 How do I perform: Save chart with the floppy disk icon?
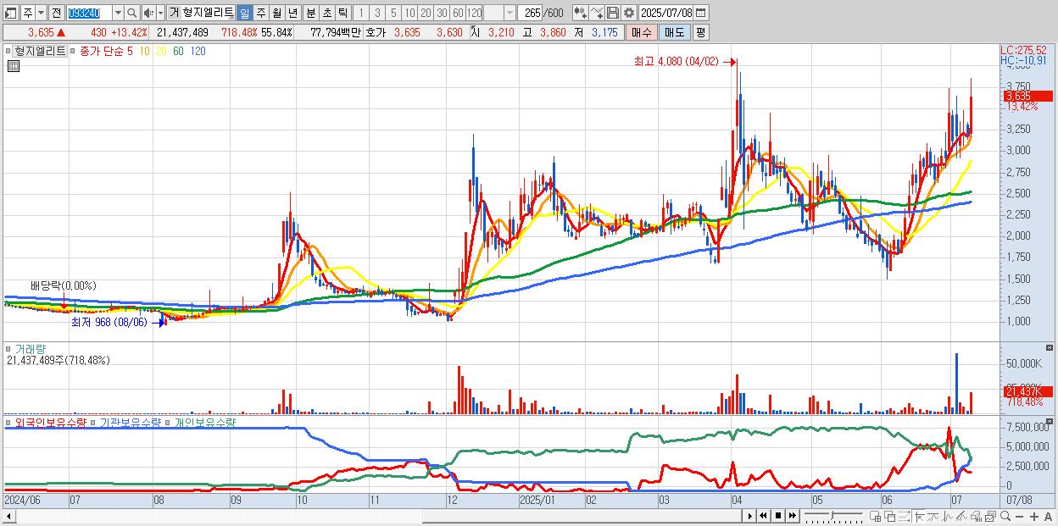coord(613,13)
